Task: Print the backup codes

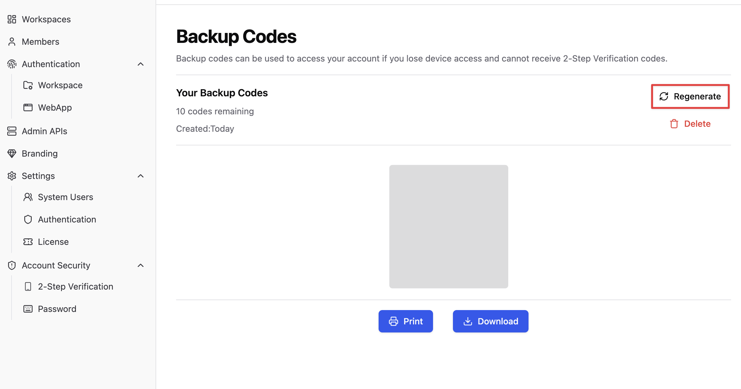Action: [x=406, y=321]
